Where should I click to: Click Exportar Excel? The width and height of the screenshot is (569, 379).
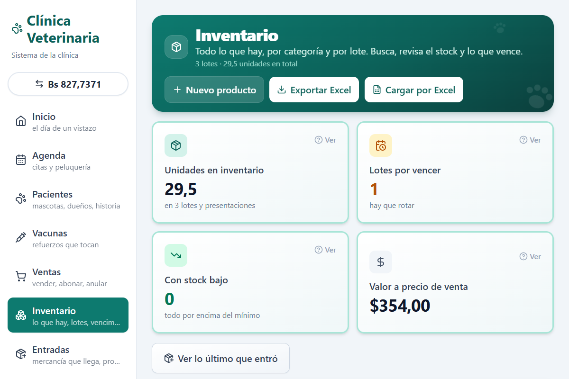point(314,90)
